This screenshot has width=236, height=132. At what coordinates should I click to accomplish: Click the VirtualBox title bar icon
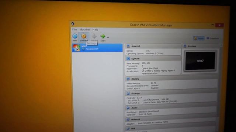pos(73,23)
